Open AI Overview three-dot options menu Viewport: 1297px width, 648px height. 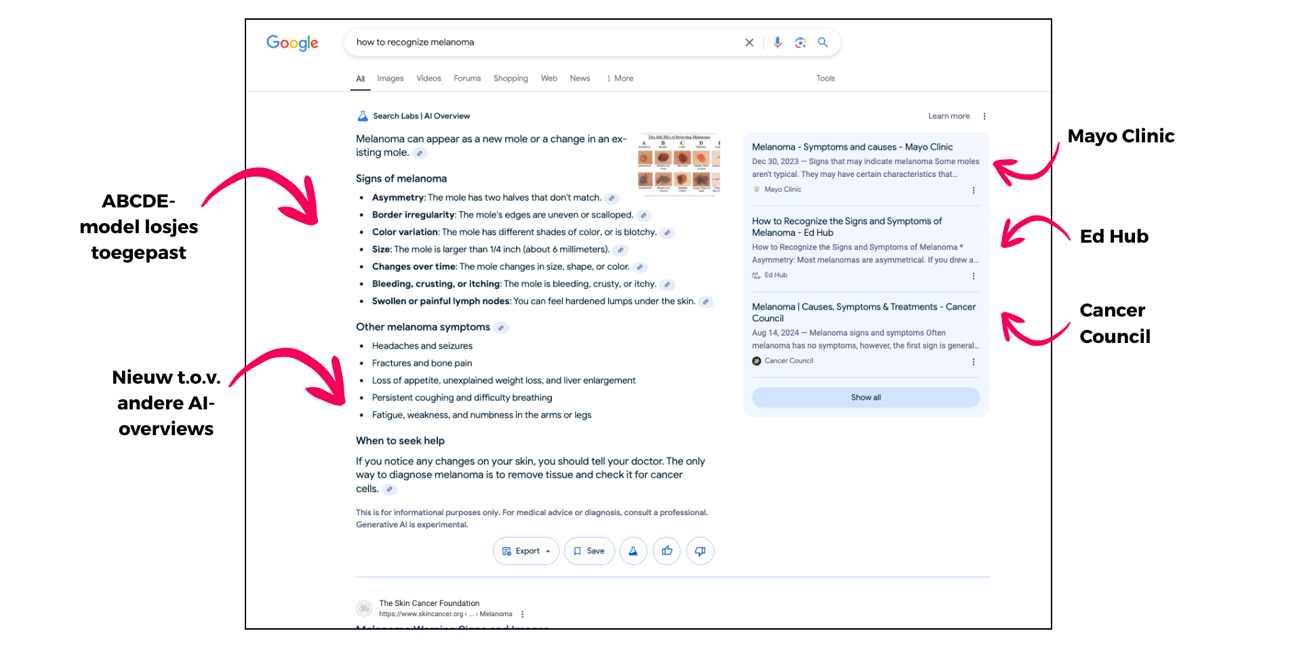point(984,116)
